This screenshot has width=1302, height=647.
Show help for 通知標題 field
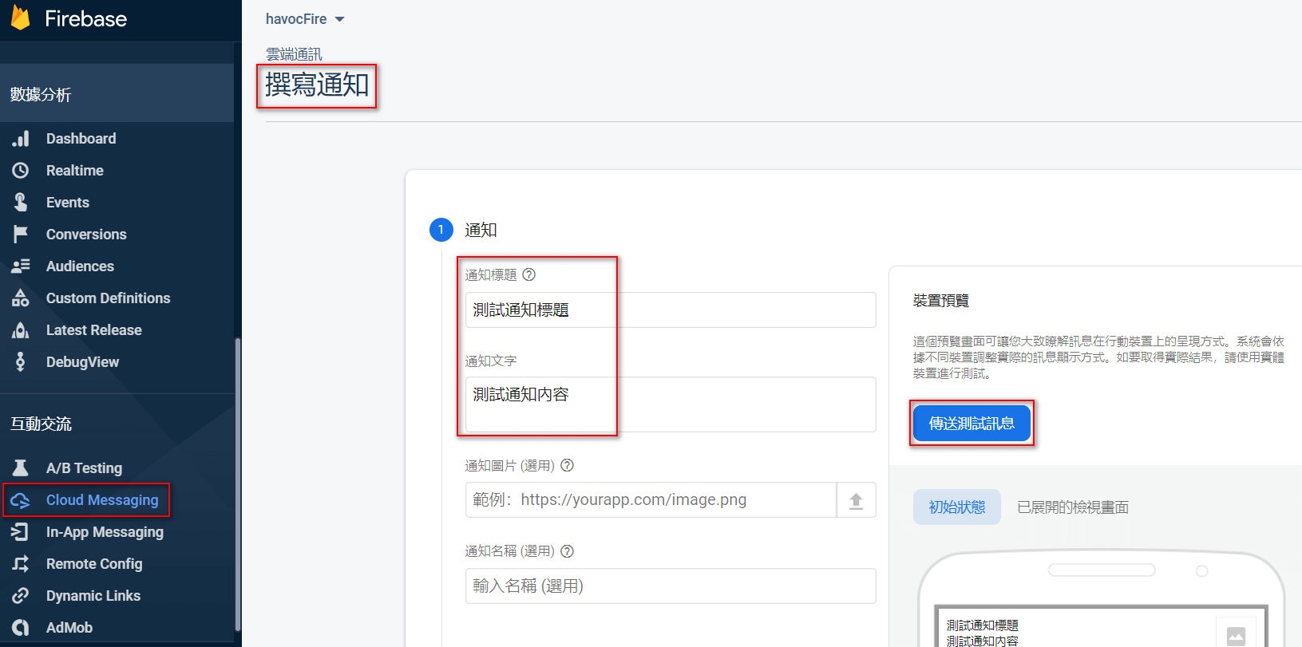point(528,274)
